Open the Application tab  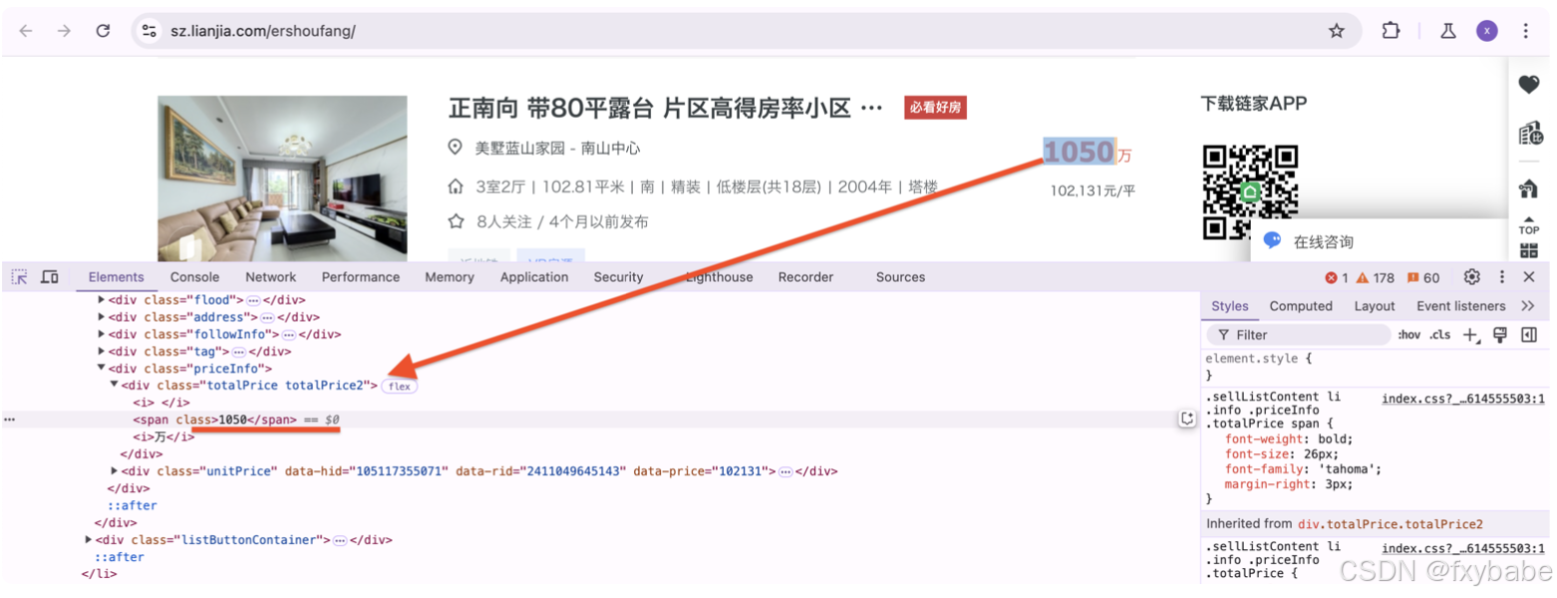[x=534, y=277]
